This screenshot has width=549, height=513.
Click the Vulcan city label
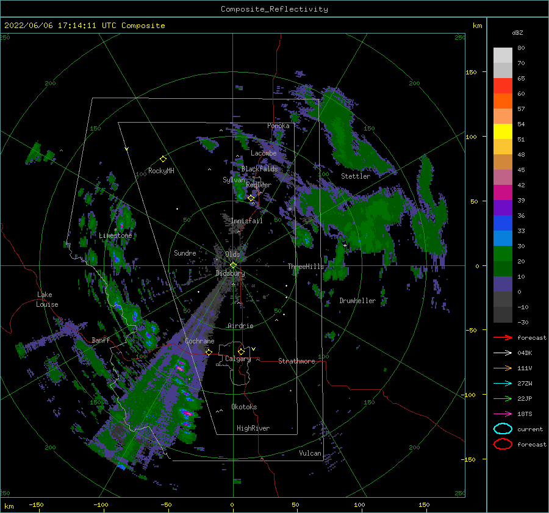pos(310,453)
